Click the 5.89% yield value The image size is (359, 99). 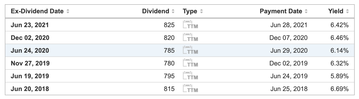[x=339, y=76]
